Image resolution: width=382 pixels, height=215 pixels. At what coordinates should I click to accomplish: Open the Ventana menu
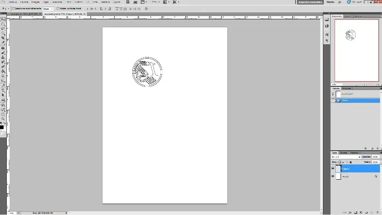pos(105,2)
